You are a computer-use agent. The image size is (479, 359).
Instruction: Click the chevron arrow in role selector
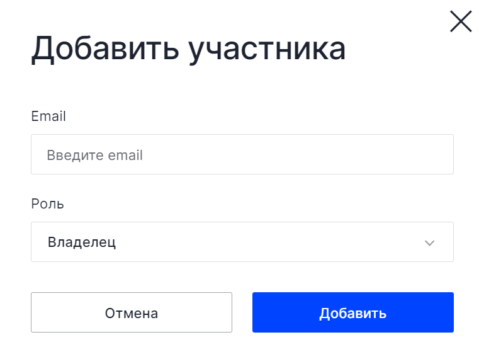point(429,243)
